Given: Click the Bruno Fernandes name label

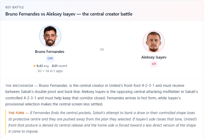Looking at the screenshot, I should pyautogui.click(x=50, y=52).
